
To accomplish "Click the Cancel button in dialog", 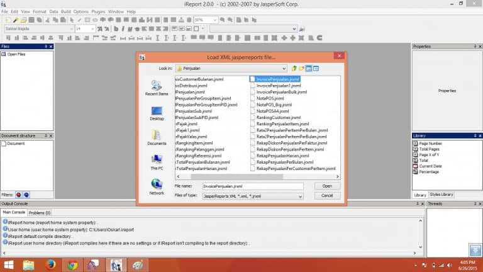I will [x=327, y=196].
